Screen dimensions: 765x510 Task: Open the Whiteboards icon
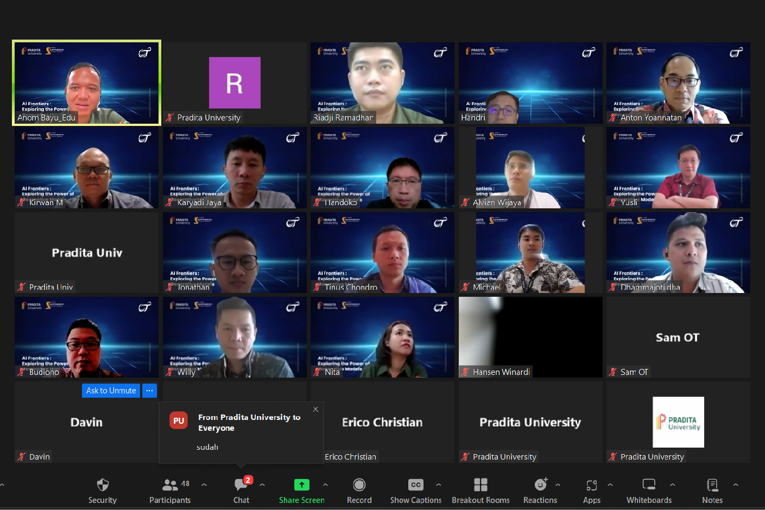[x=649, y=485]
